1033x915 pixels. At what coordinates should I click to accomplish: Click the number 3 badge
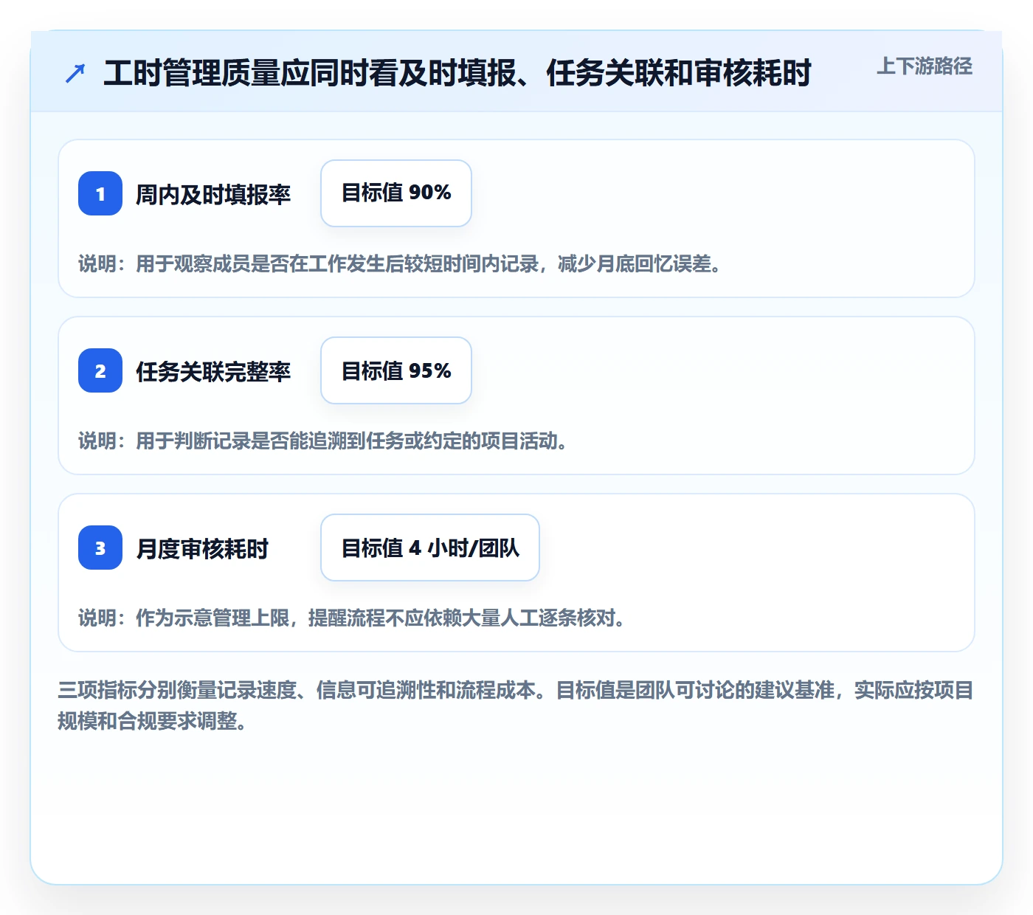[x=100, y=548]
